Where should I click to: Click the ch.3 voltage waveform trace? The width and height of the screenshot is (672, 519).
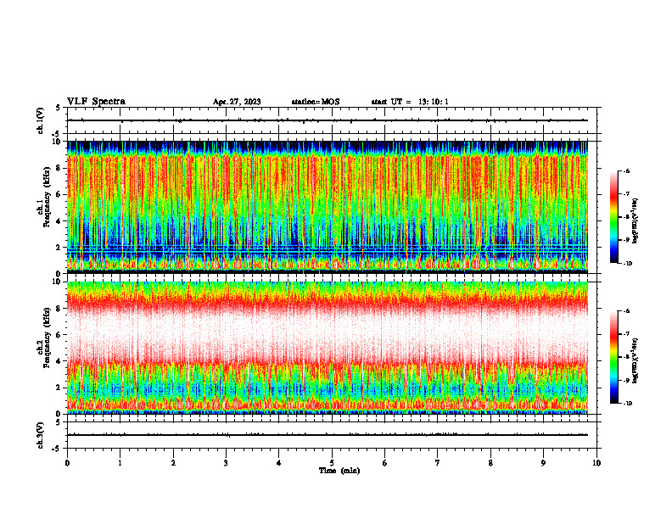pyautogui.click(x=328, y=435)
